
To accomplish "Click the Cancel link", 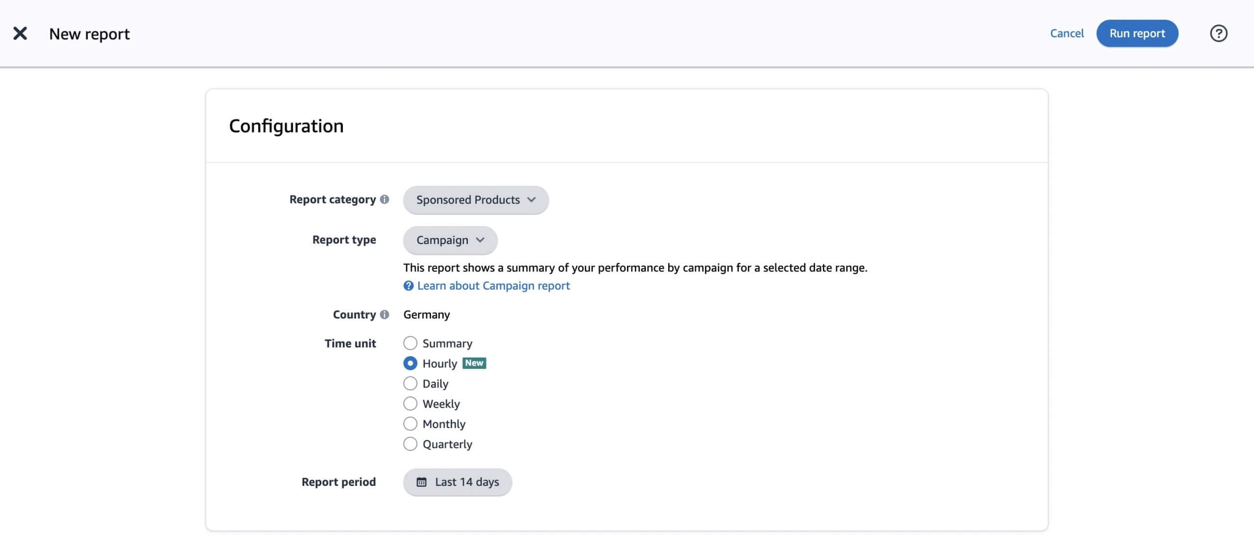I will coord(1066,33).
